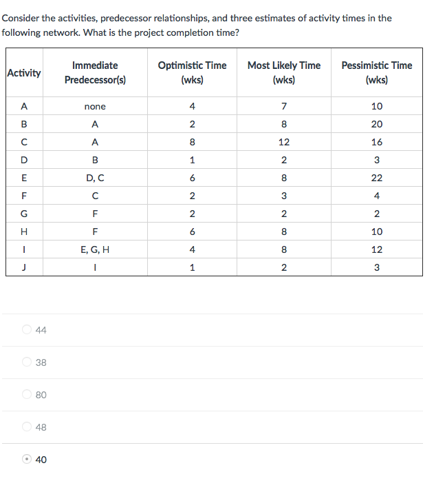
Task: Click activity letter H in the table
Action: coord(24,232)
